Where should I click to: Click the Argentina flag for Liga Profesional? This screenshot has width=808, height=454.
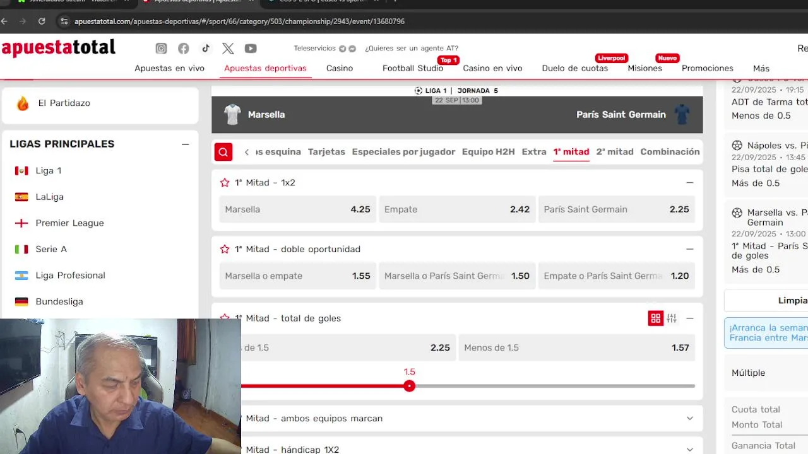pos(21,276)
